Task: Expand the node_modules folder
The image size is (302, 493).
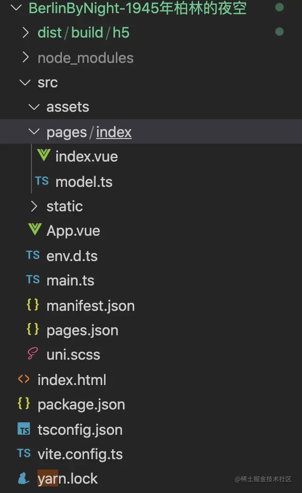Action: click(x=25, y=57)
